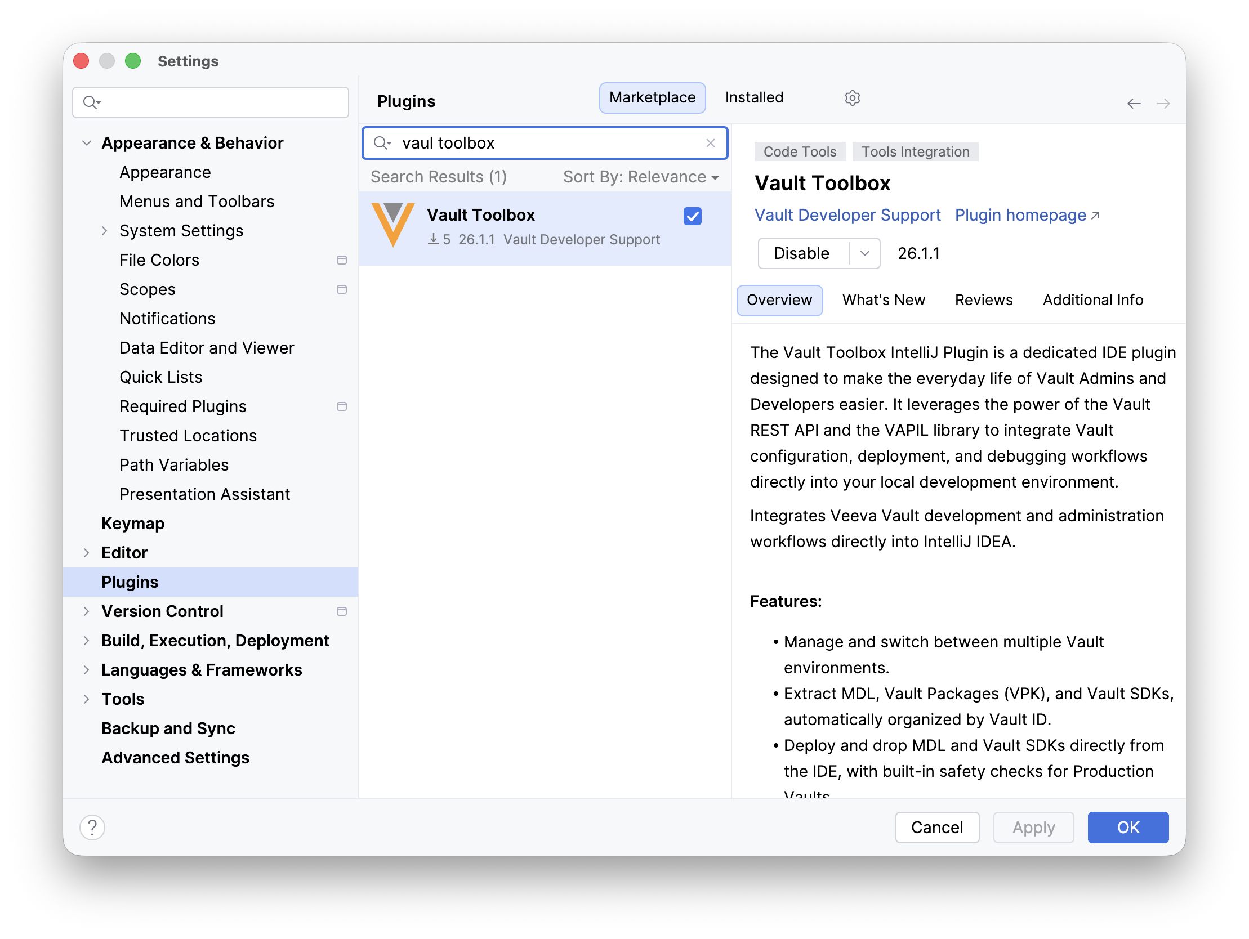Click the Version Control project-level icon
The image size is (1249, 939).
(x=342, y=611)
